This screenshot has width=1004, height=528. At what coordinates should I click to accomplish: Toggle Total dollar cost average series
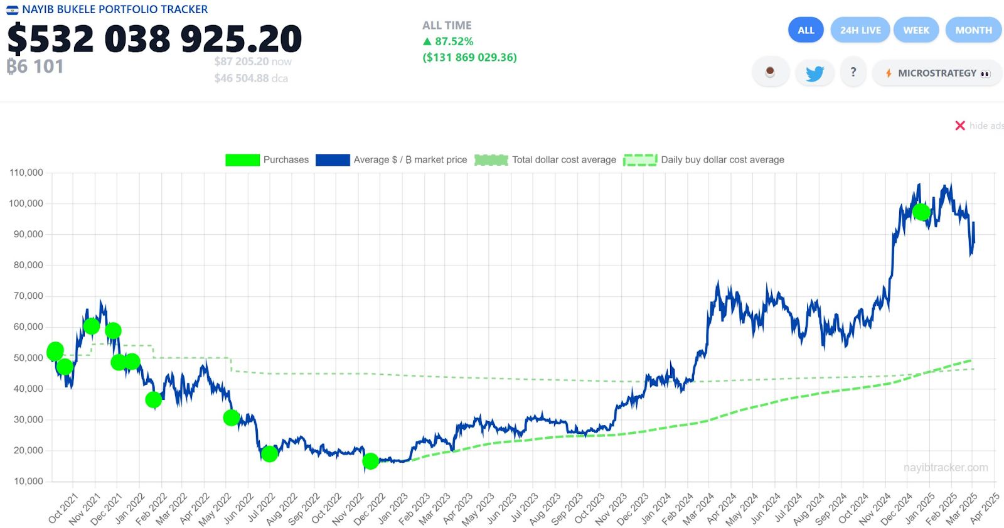click(x=545, y=159)
